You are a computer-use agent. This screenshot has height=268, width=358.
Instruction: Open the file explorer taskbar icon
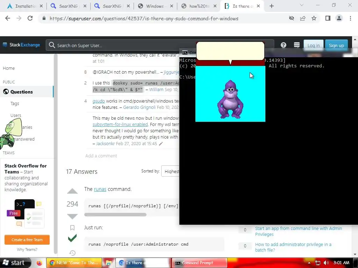click(x=108, y=263)
